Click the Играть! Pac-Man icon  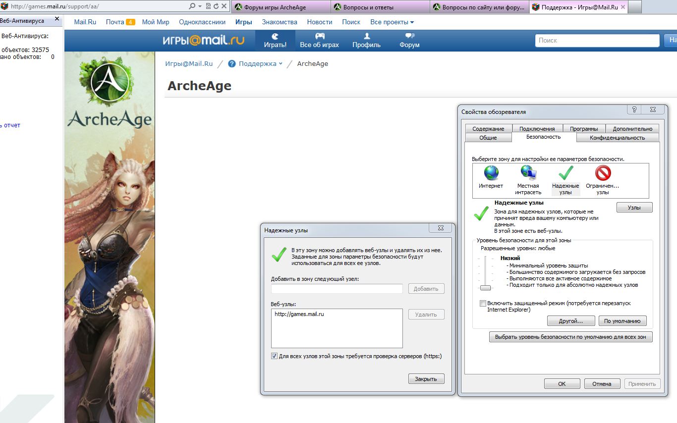[275, 36]
